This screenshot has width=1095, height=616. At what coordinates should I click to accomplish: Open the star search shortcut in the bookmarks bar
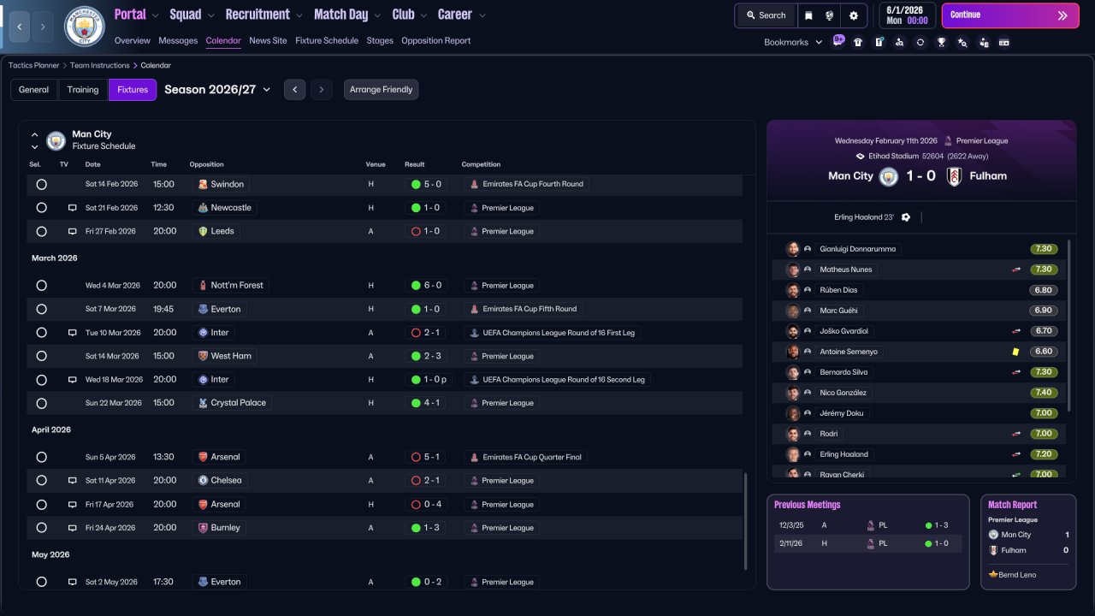pos(962,42)
